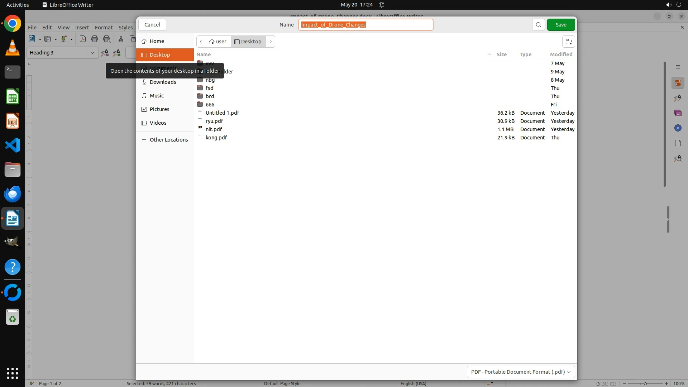
Task: Open the Insert menu
Action: [82, 28]
